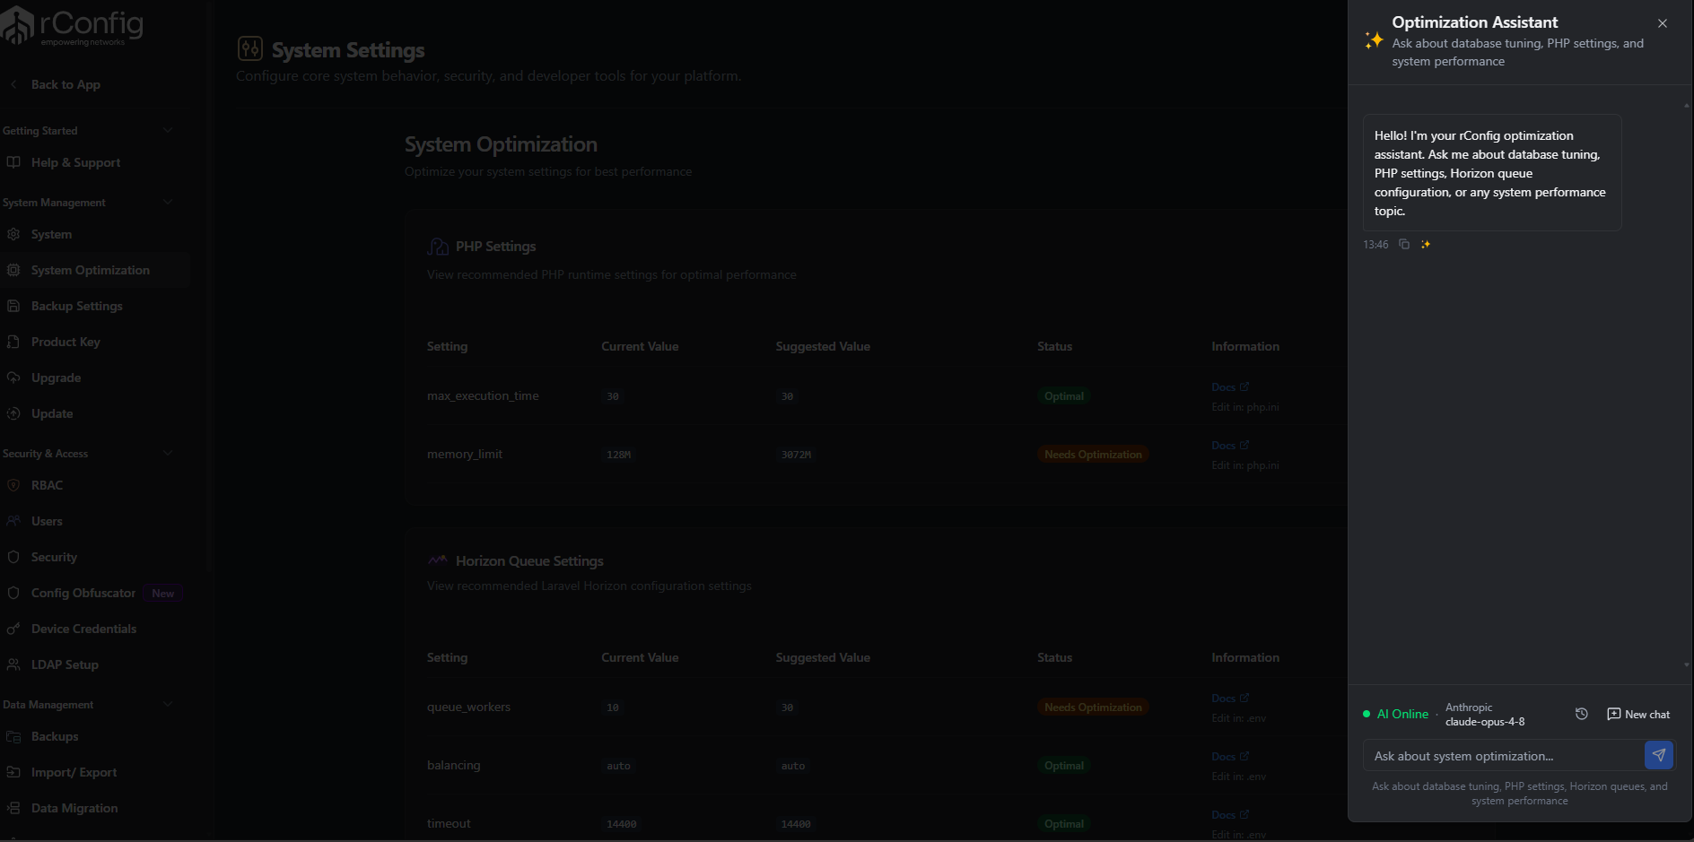Start a New chat
Screen dimensions: 1694x842
pyautogui.click(x=1638, y=714)
